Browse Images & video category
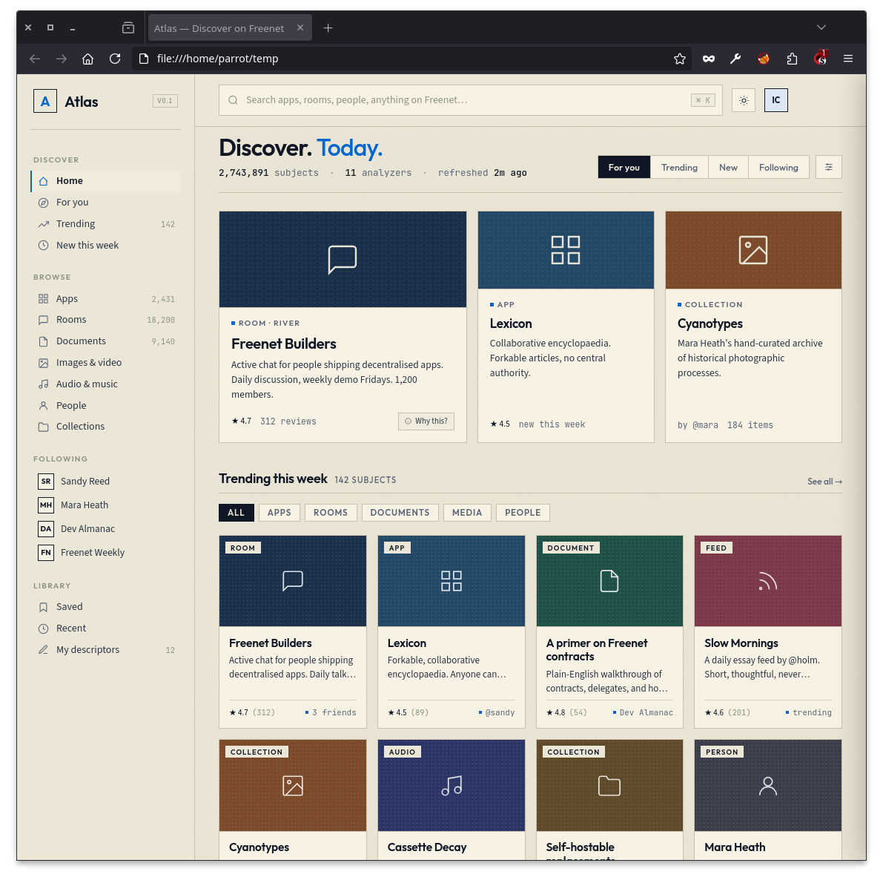Screen dimensions: 883x883 (x=106, y=362)
